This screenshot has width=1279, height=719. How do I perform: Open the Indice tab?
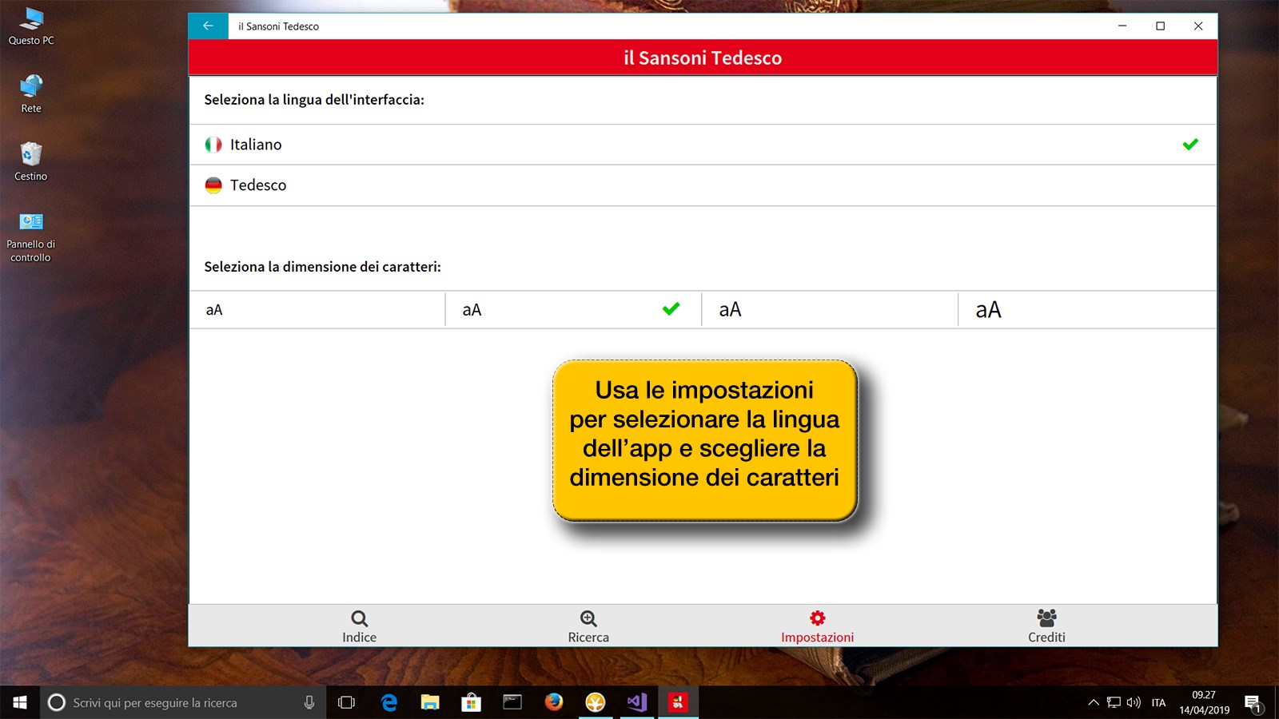click(x=359, y=626)
